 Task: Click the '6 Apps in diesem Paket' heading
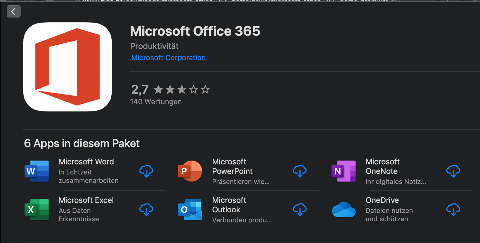[x=82, y=144]
